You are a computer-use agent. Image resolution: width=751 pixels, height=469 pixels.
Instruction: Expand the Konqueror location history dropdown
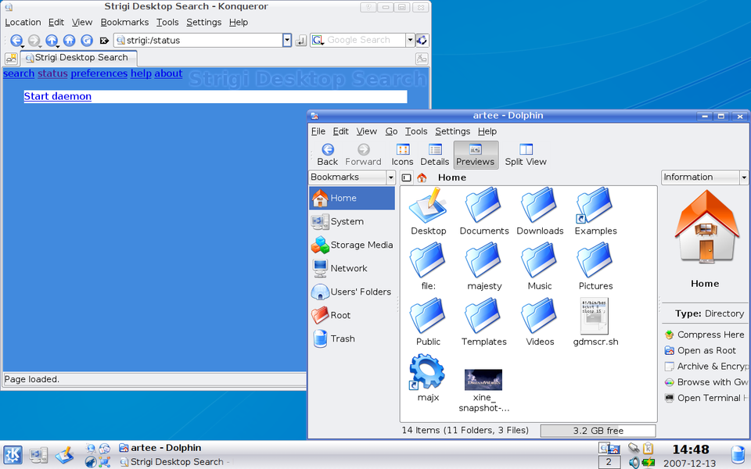pyautogui.click(x=287, y=40)
